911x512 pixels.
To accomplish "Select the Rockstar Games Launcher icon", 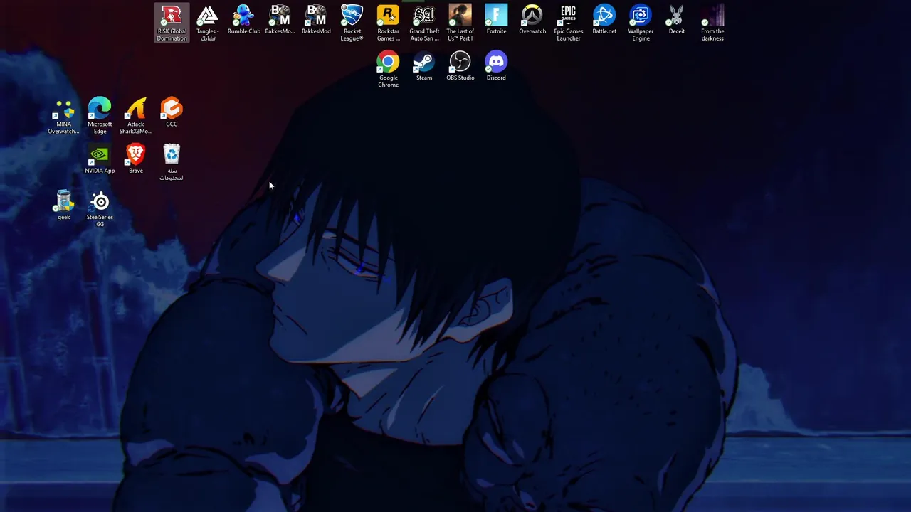I will (x=388, y=23).
